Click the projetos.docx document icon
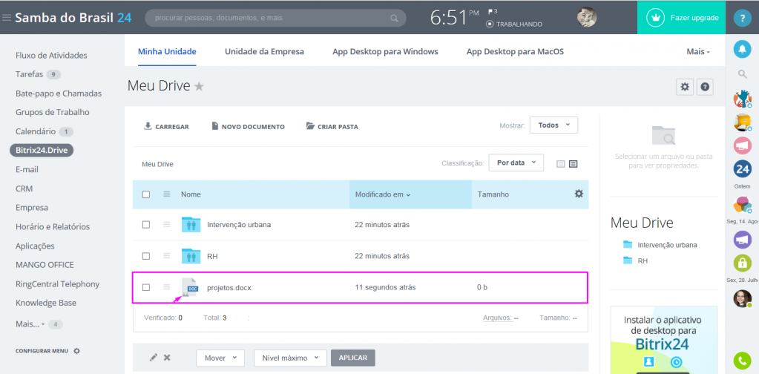The image size is (759, 374). tap(191, 287)
